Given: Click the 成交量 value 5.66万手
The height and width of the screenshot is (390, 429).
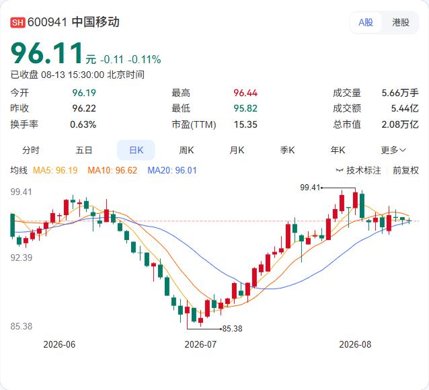Looking at the screenshot, I should pyautogui.click(x=400, y=93).
